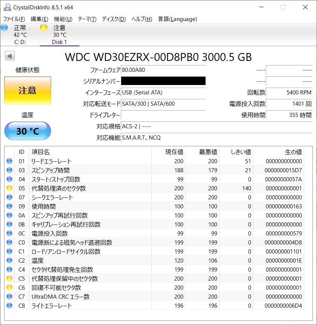The width and height of the screenshot is (317, 325).
Task: Click the firmware field 80.00A80
Action: point(163,70)
